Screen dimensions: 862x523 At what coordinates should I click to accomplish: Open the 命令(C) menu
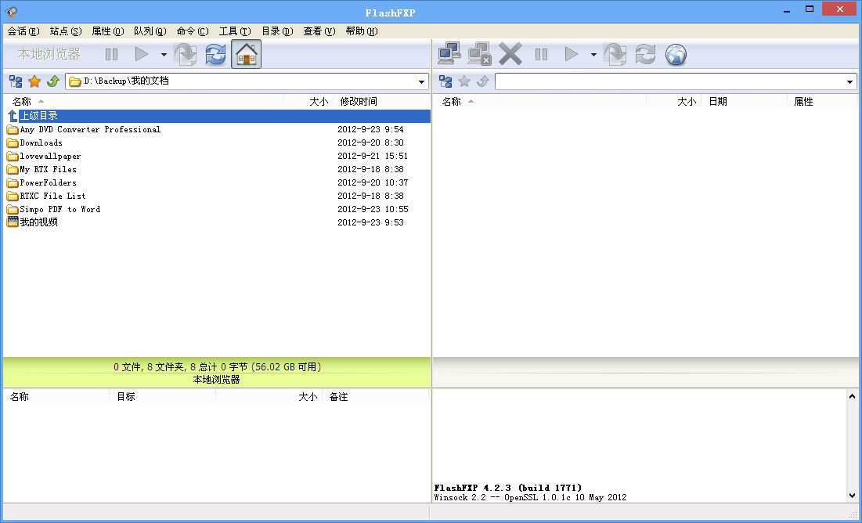point(193,31)
